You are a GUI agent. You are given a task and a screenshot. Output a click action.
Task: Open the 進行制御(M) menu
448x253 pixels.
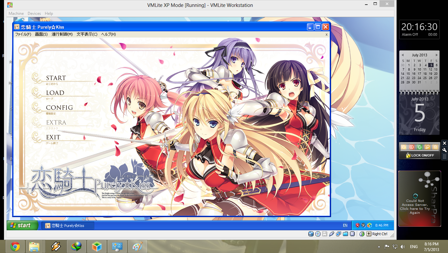[x=62, y=34]
